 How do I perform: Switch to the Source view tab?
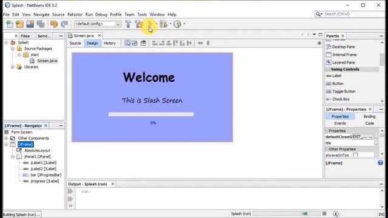[75, 43]
